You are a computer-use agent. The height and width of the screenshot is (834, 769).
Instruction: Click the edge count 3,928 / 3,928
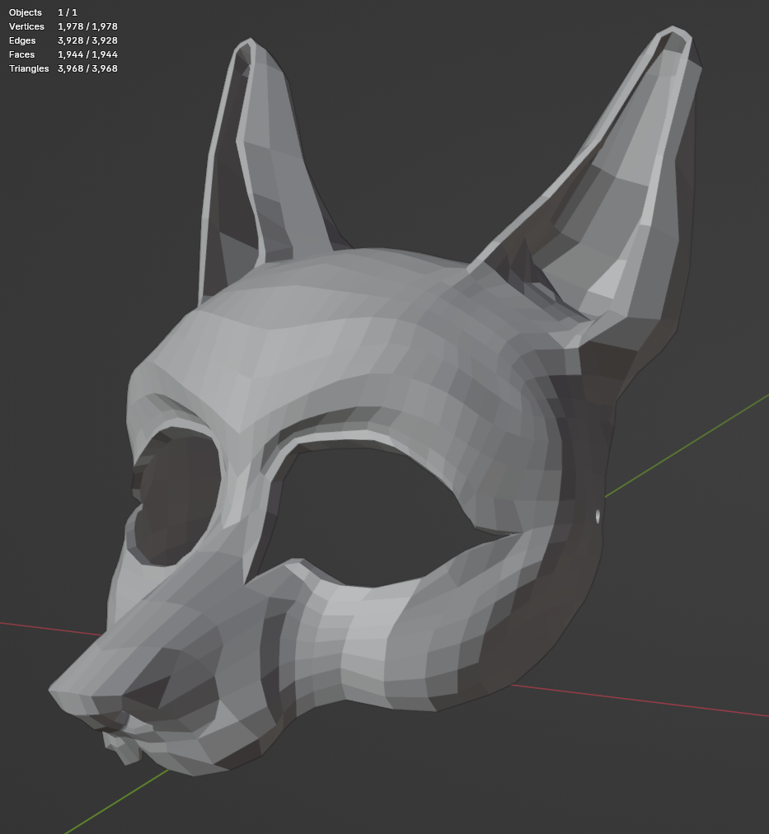tap(87, 40)
